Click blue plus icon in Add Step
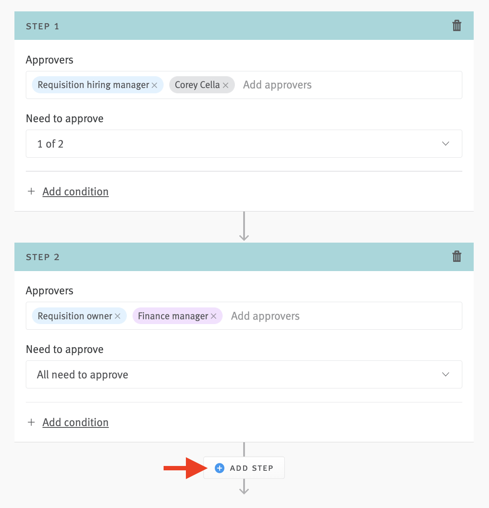Viewport: 489px width, 508px height. click(220, 468)
